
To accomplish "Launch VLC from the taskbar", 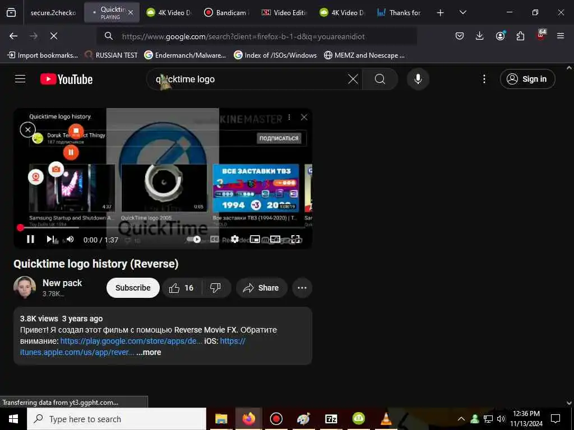I will pos(386,419).
